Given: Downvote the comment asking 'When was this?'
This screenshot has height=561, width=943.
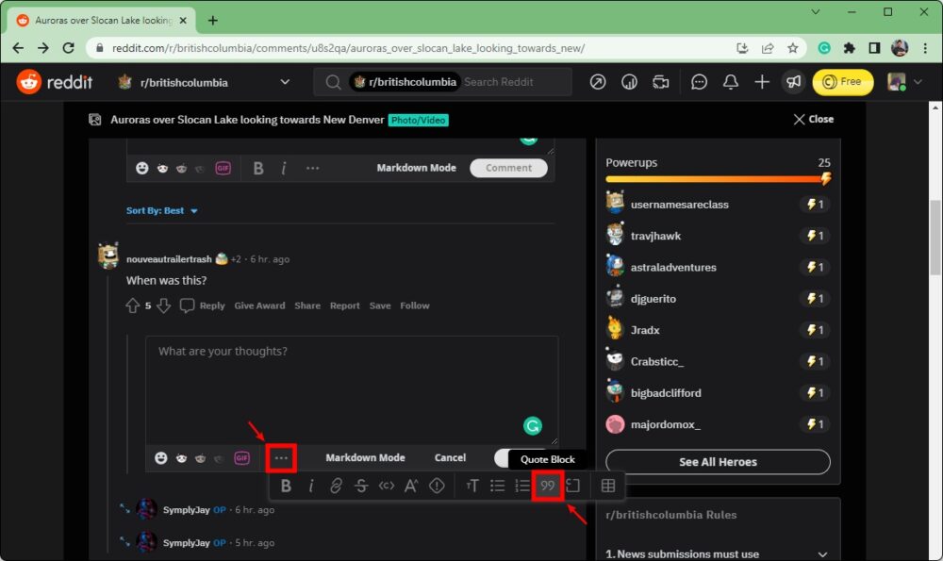Looking at the screenshot, I should [162, 305].
